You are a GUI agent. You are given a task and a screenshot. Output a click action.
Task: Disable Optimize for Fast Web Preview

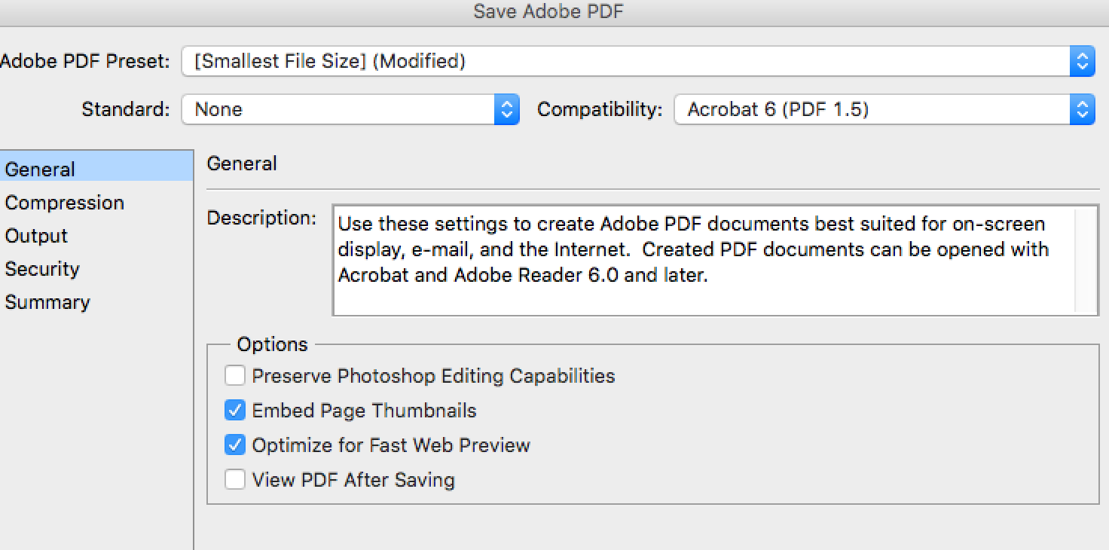tap(235, 445)
